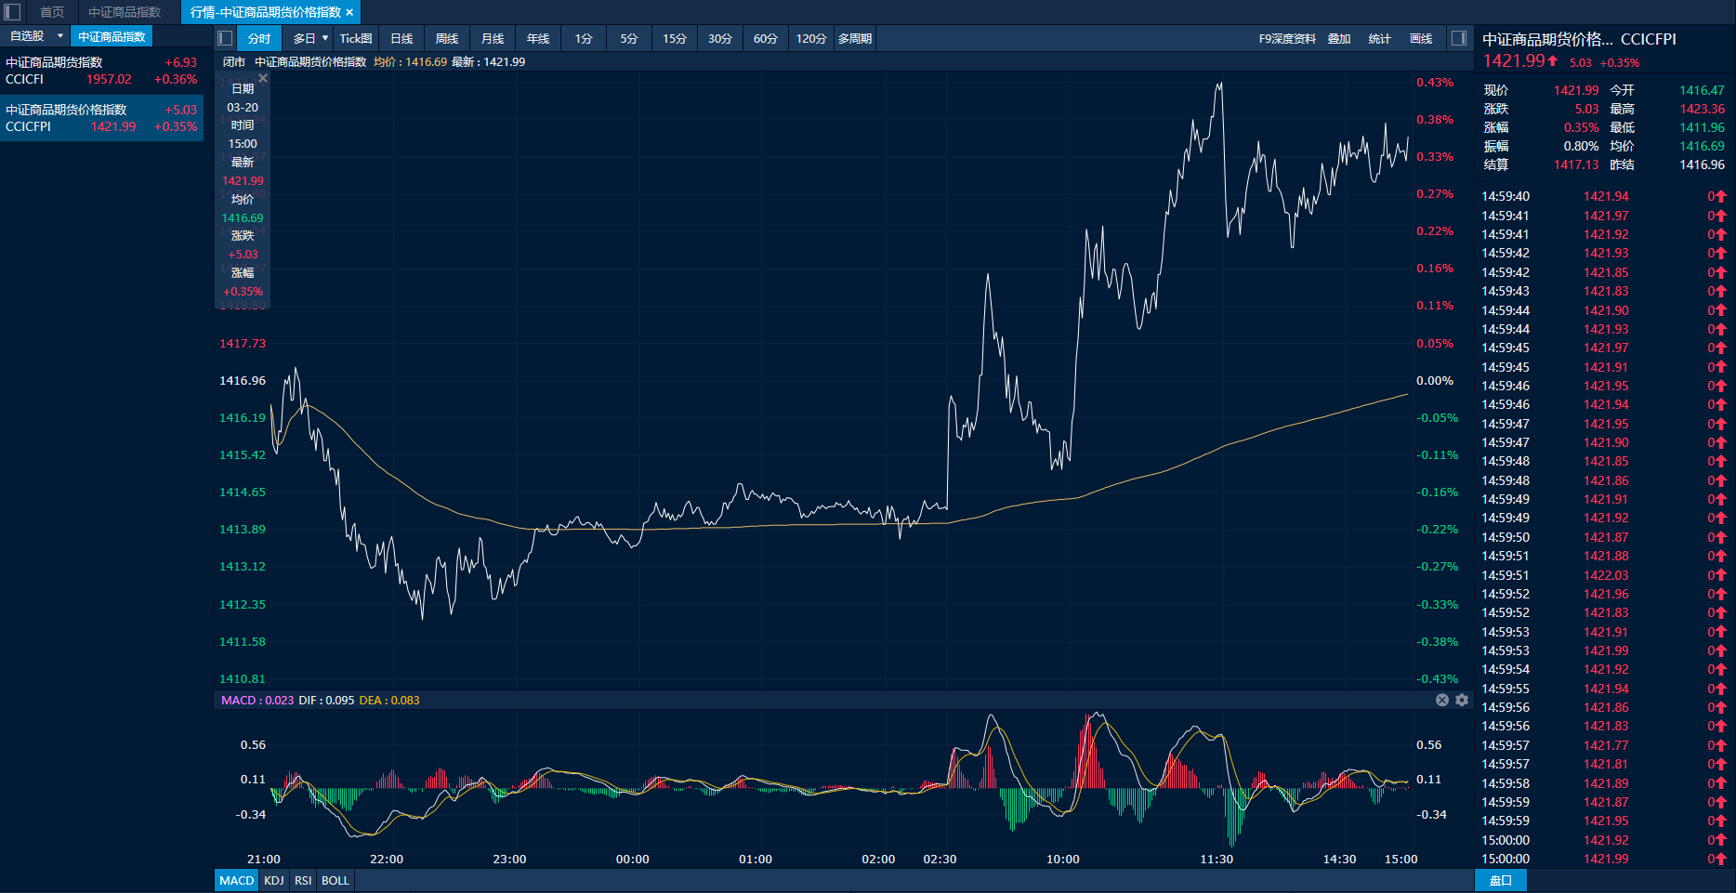Screen dimensions: 1736x893
Task: Activate the 画线 drawing tool
Action: click(1421, 38)
